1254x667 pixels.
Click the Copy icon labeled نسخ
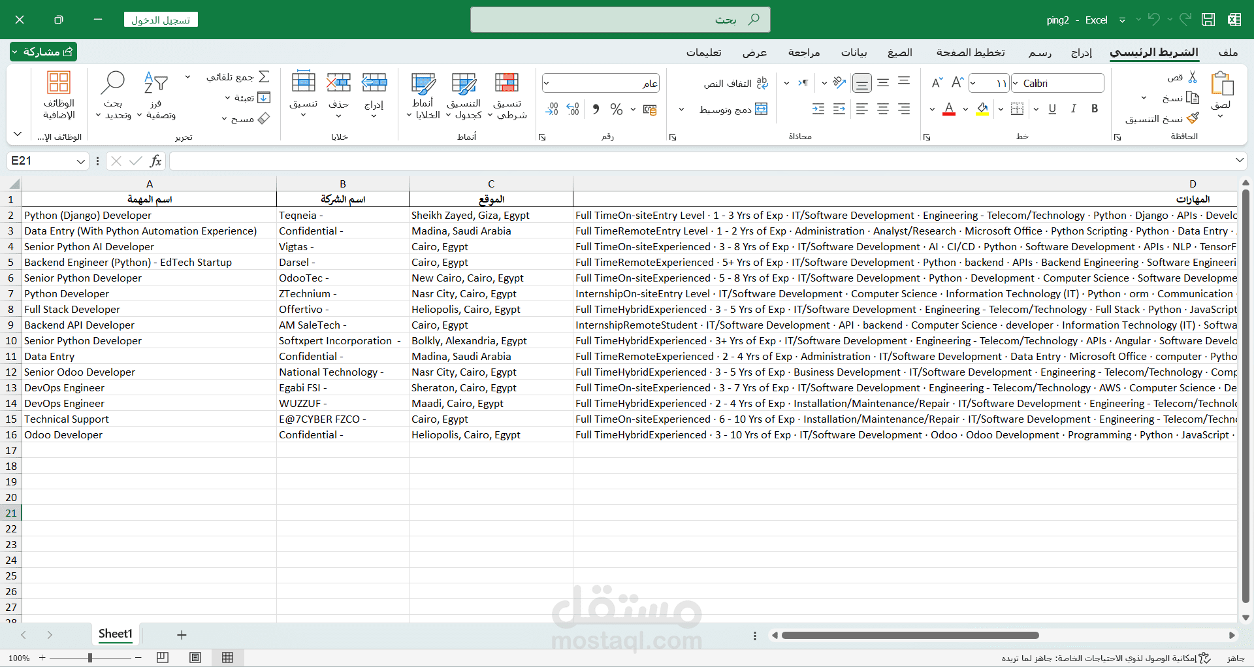[x=1193, y=98]
